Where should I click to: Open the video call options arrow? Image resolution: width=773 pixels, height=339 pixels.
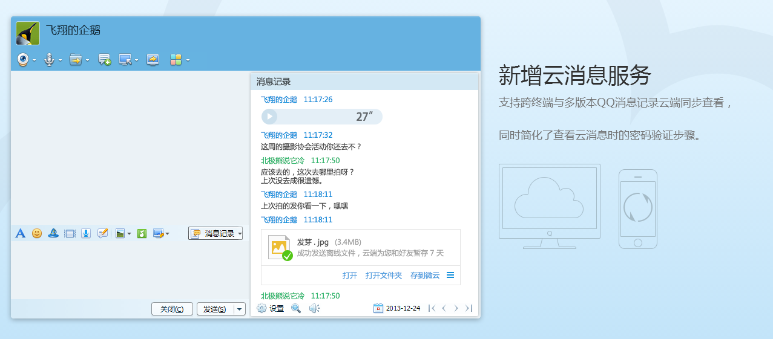[x=35, y=60]
